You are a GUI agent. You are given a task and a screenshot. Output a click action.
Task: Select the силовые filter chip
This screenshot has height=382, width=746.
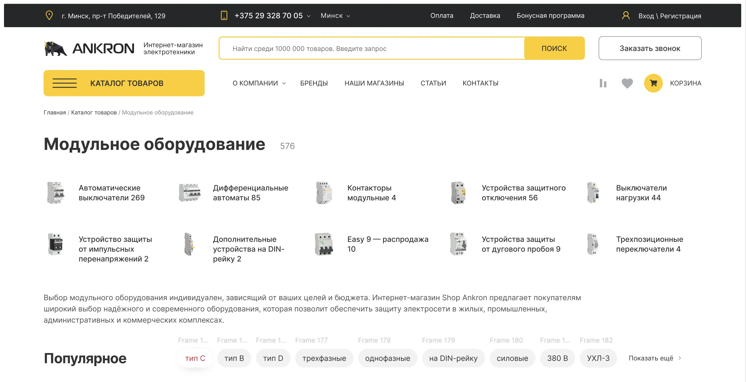pyautogui.click(x=512, y=358)
